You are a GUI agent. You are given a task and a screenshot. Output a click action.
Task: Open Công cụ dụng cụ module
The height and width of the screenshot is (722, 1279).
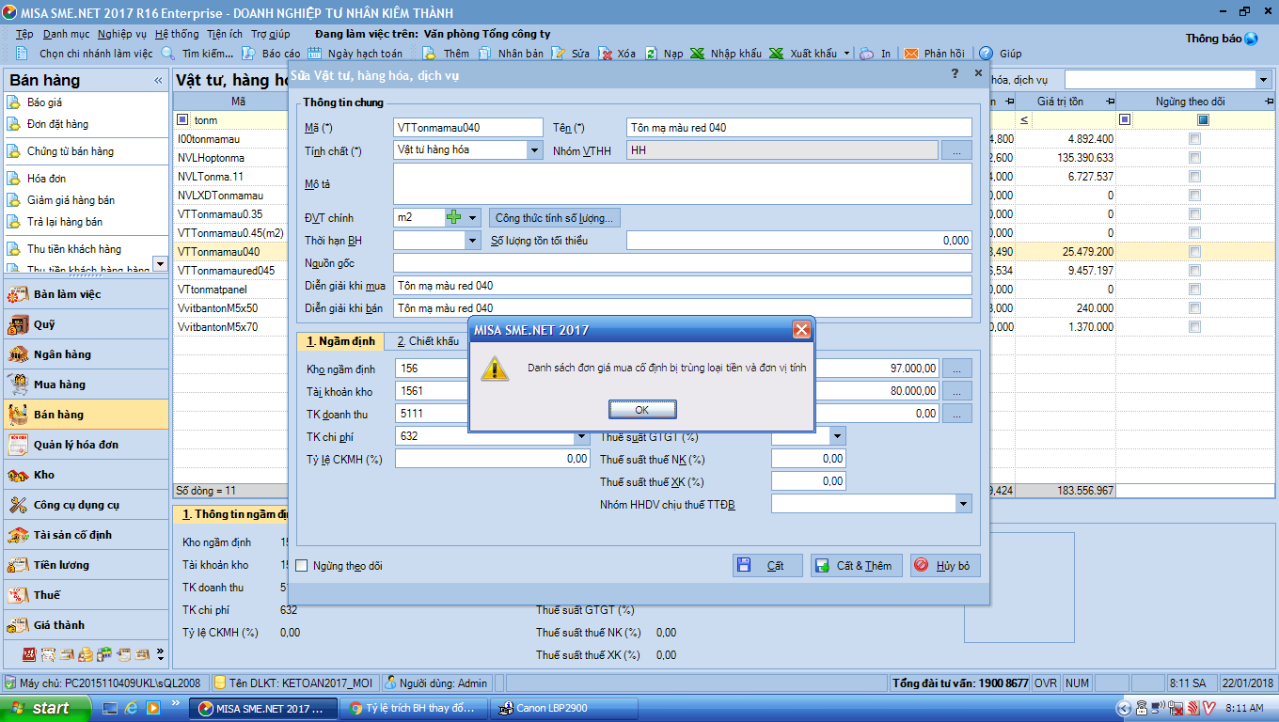click(86, 505)
